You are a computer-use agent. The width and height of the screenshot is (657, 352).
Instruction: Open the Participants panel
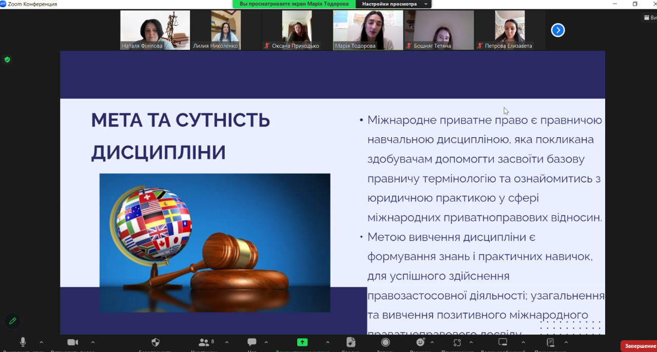[x=204, y=342]
